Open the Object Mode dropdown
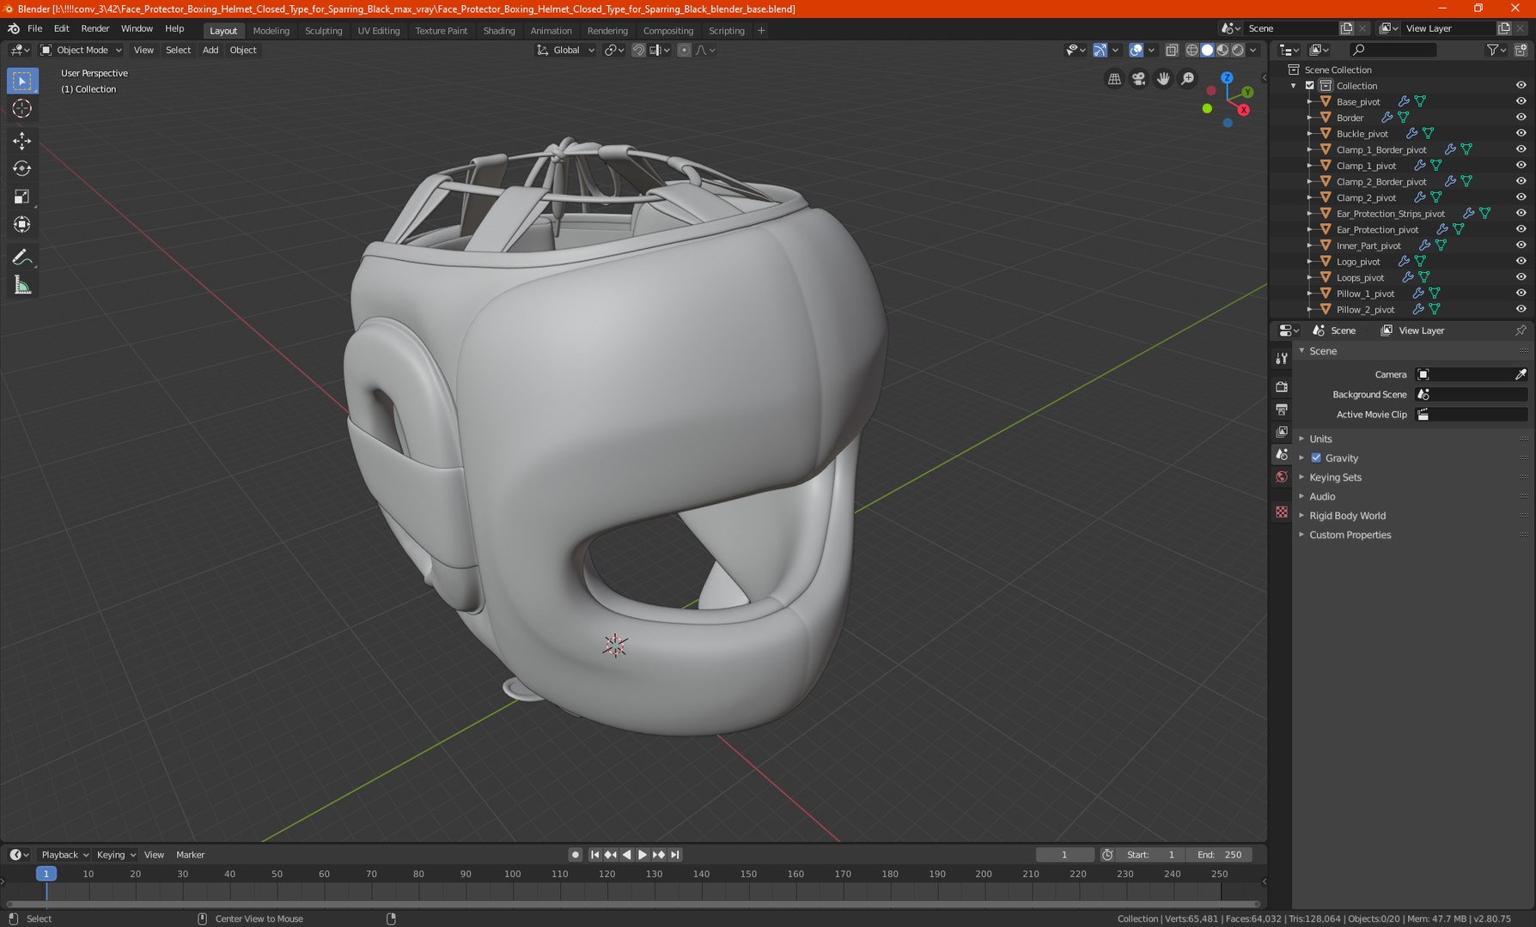The image size is (1536, 927). (82, 50)
